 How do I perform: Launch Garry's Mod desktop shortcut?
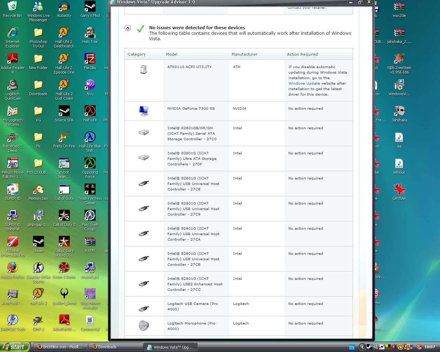pos(90,10)
